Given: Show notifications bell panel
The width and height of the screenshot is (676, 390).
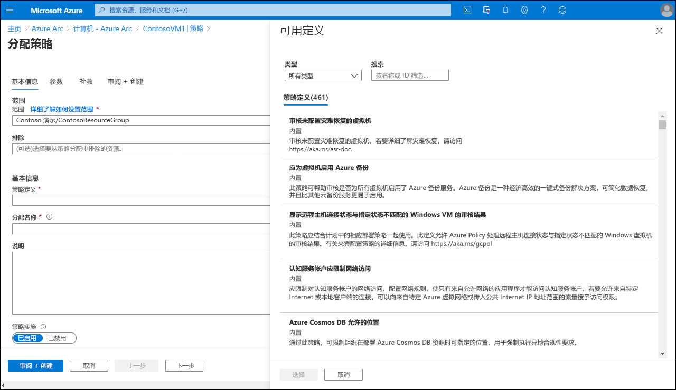Looking at the screenshot, I should click(505, 10).
